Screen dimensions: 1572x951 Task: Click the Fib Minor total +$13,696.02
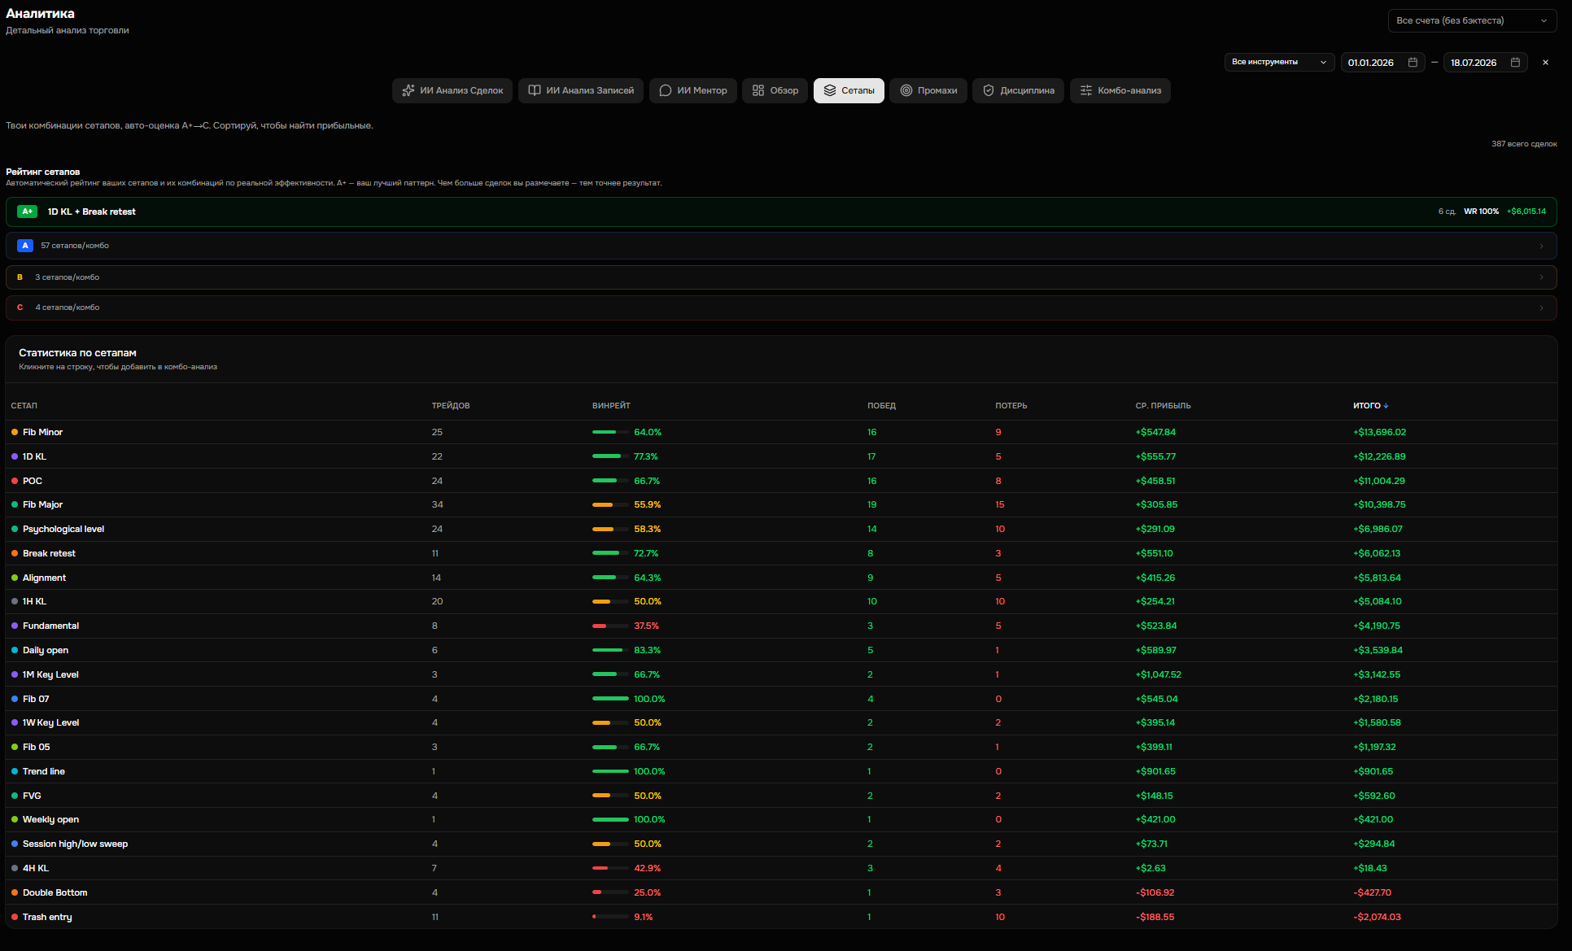[x=1379, y=432]
